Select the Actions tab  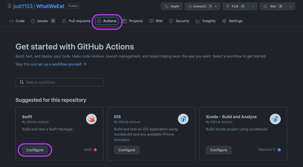[x=107, y=21]
